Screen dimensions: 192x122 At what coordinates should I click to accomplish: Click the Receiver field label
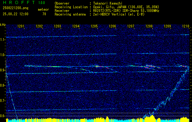[62, 11]
